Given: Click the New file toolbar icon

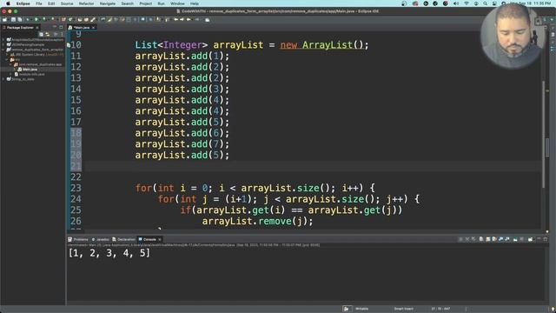Looking at the screenshot, I should coord(4,19).
